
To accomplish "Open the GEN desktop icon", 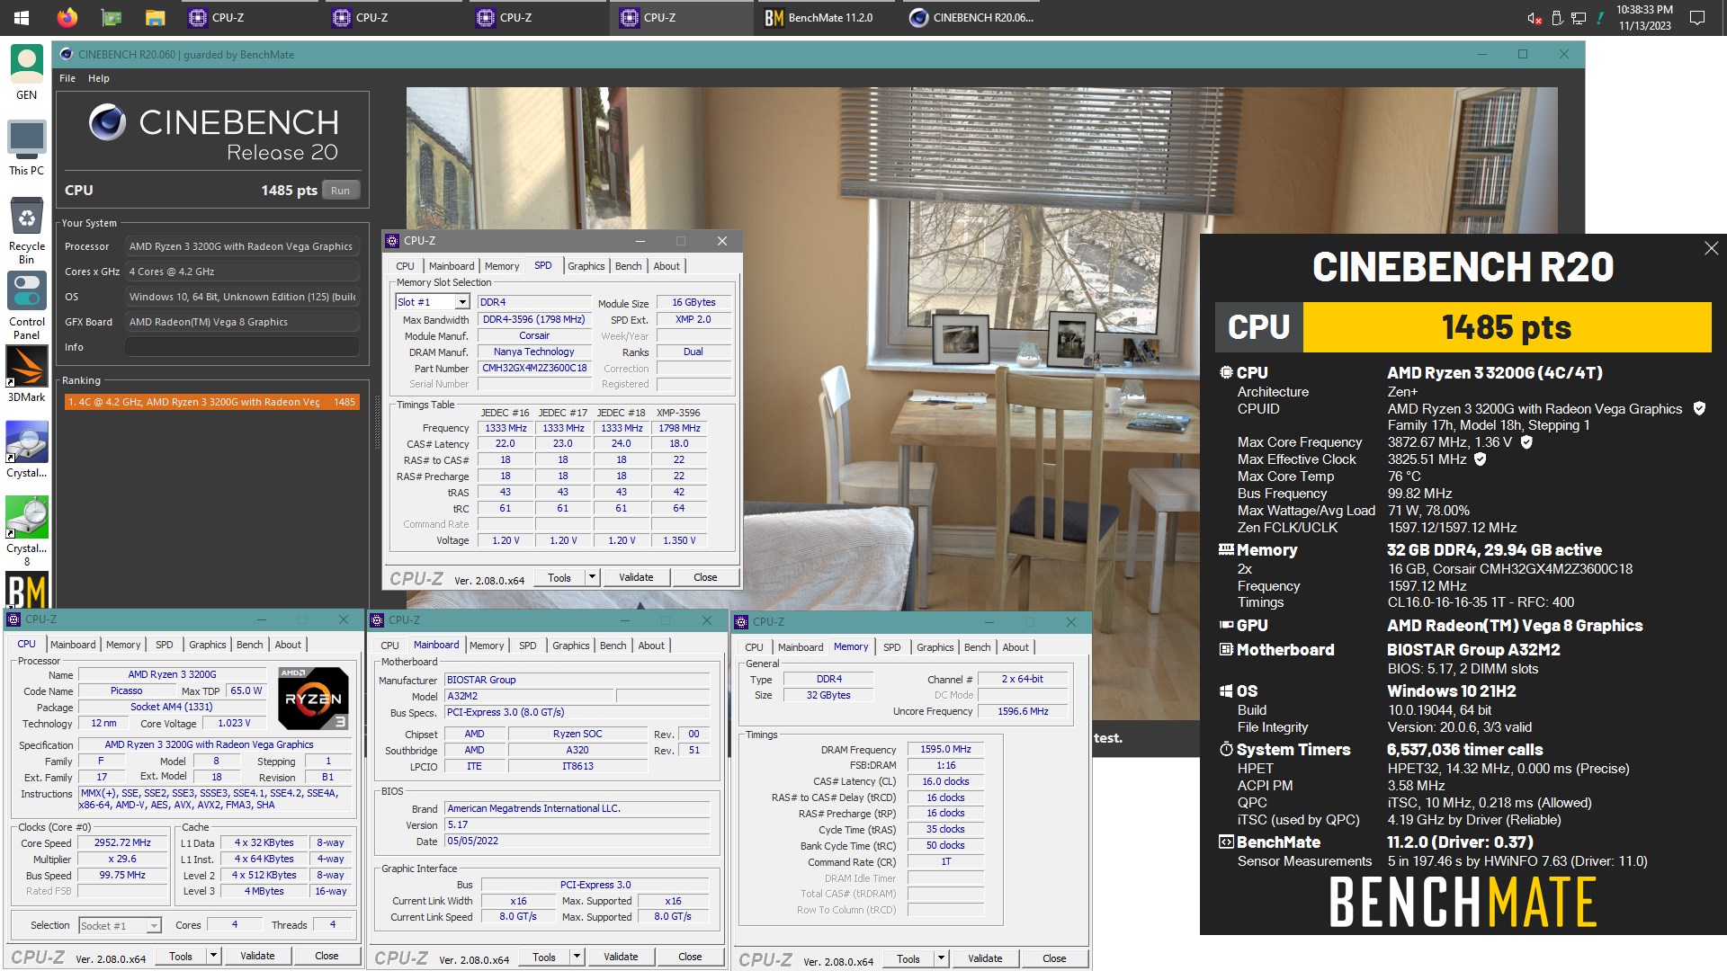I will 26,73.
